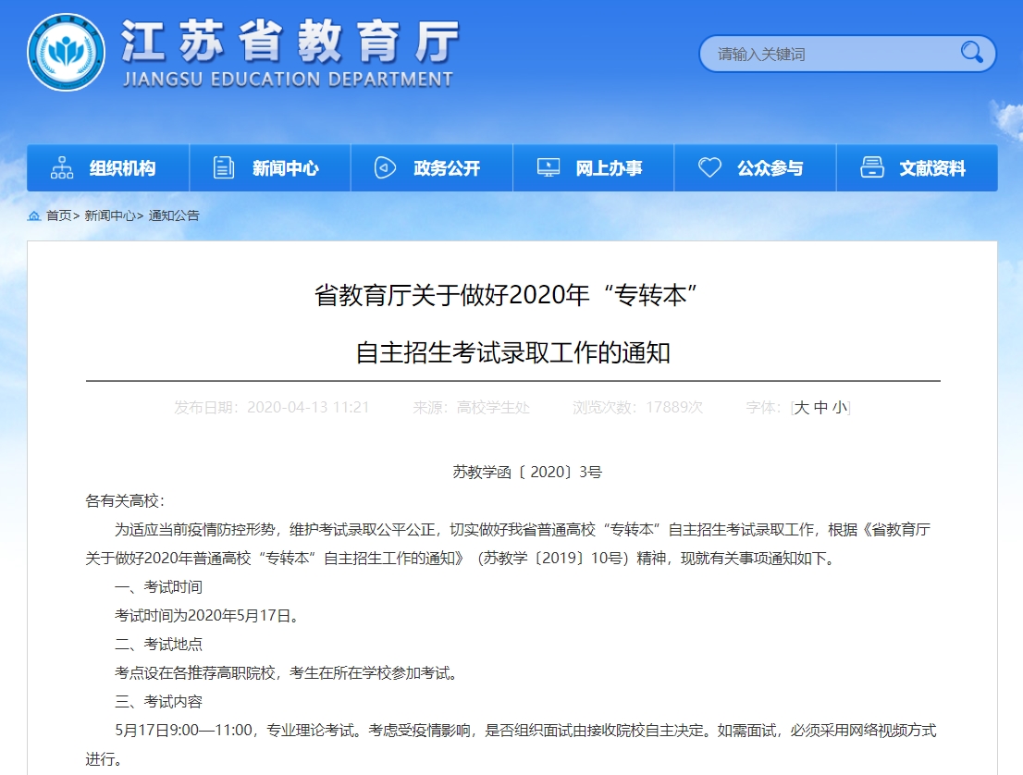1023x775 pixels.
Task: Click the 网上办事 monitor icon
Action: pyautogui.click(x=548, y=167)
